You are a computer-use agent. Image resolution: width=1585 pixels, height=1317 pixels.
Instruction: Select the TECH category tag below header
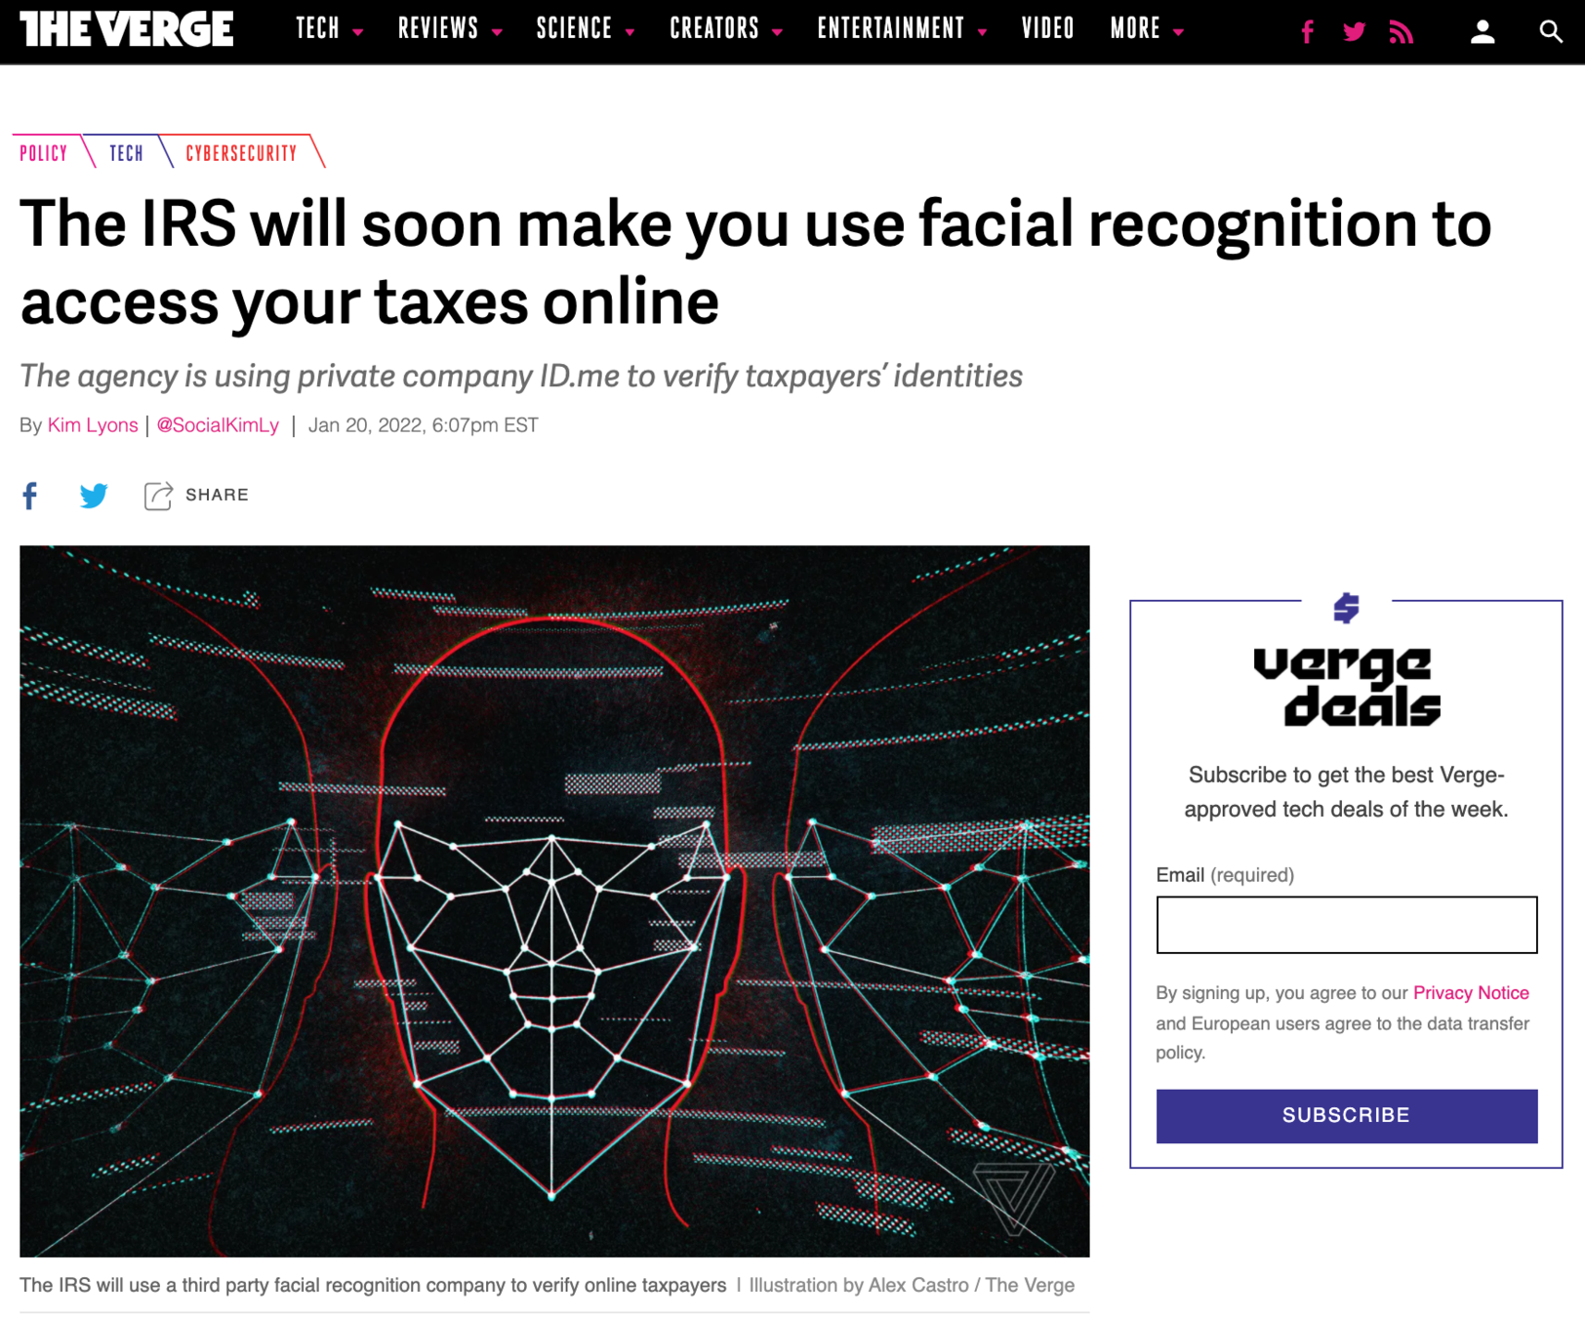click(x=126, y=153)
